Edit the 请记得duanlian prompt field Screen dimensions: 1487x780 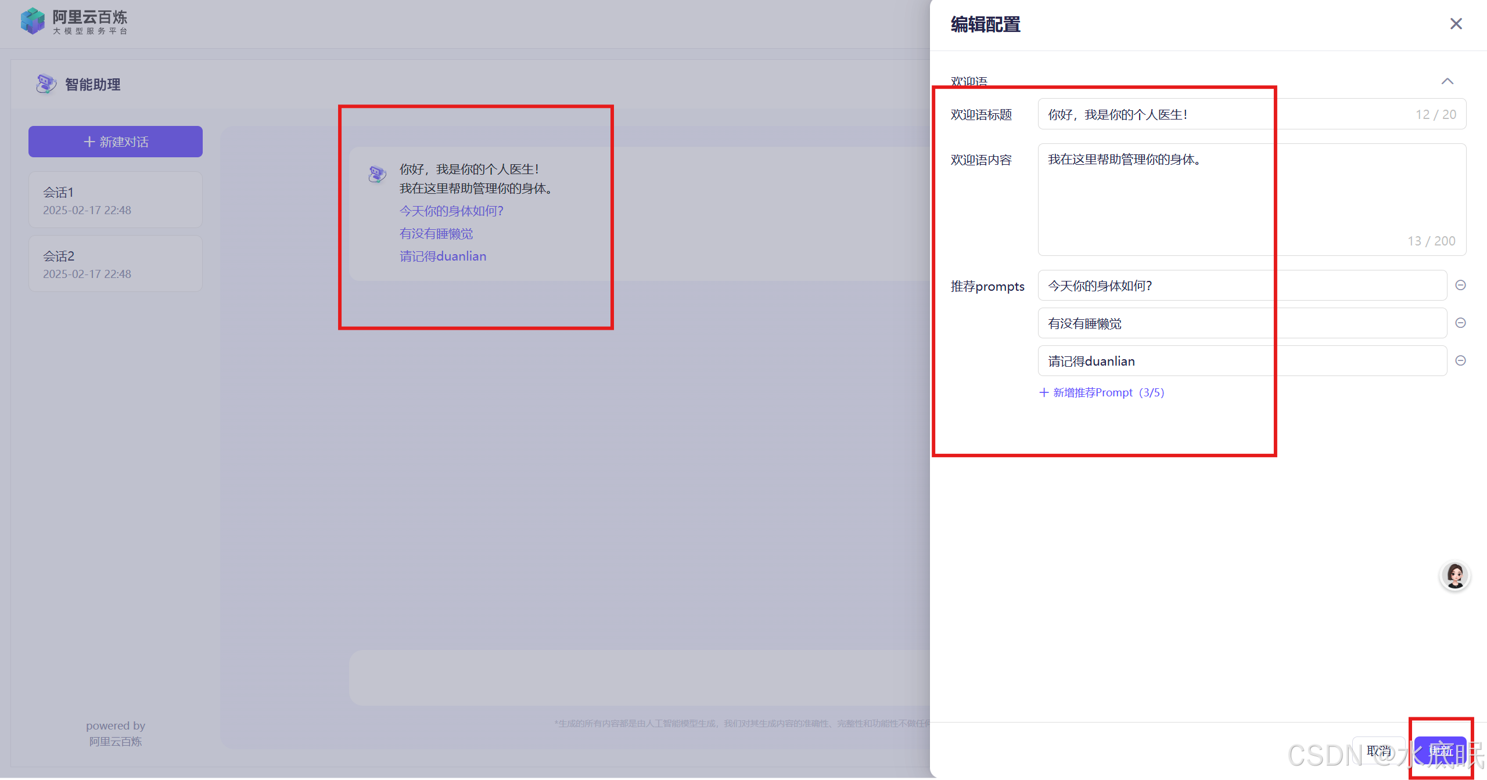[1241, 361]
